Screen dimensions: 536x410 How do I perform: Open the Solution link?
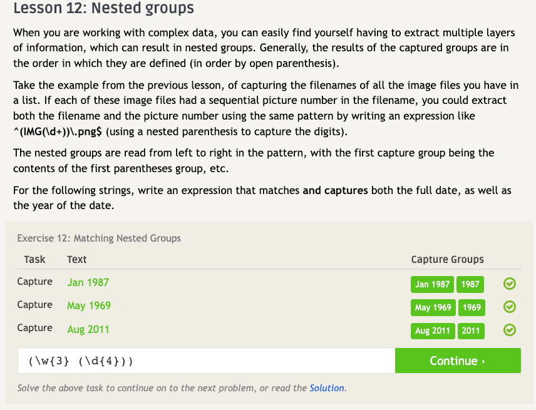327,388
